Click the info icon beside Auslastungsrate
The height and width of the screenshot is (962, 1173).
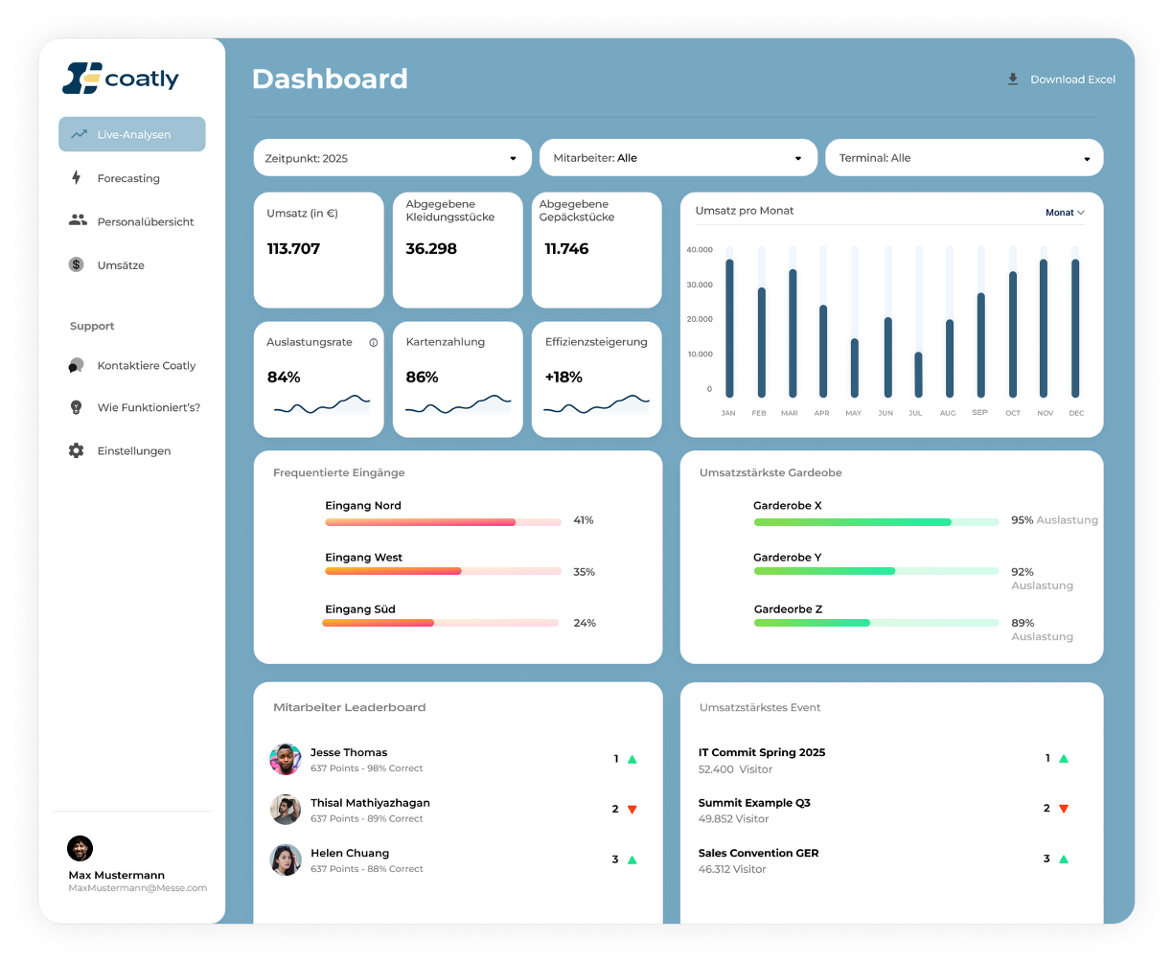pos(374,342)
